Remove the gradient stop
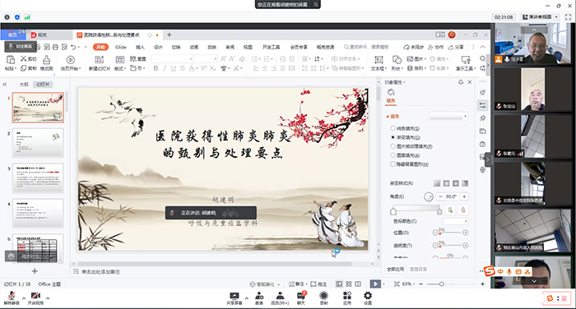 [x=463, y=210]
